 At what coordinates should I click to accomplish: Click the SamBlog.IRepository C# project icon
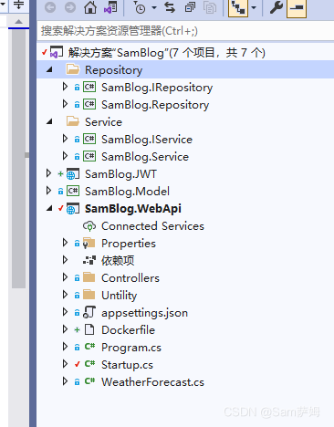pos(89,88)
